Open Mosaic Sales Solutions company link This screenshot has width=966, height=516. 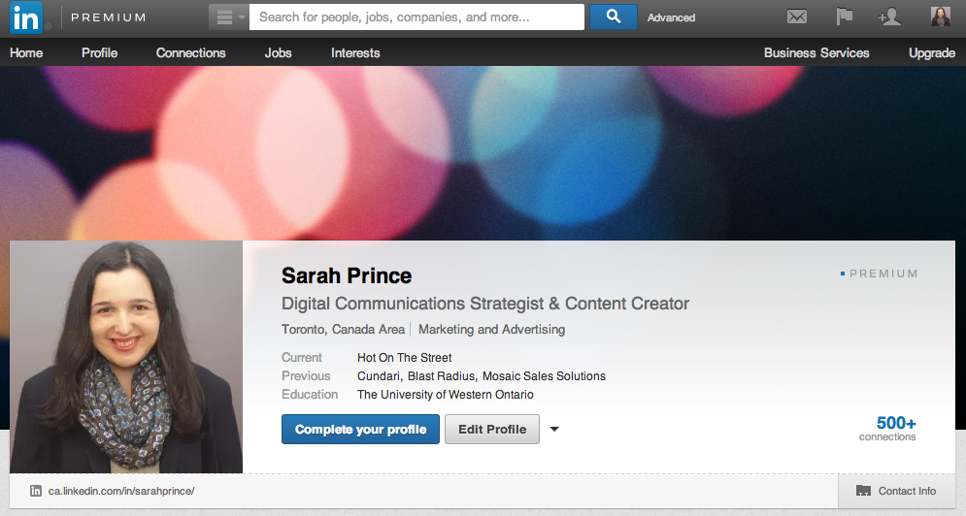pyautogui.click(x=544, y=376)
